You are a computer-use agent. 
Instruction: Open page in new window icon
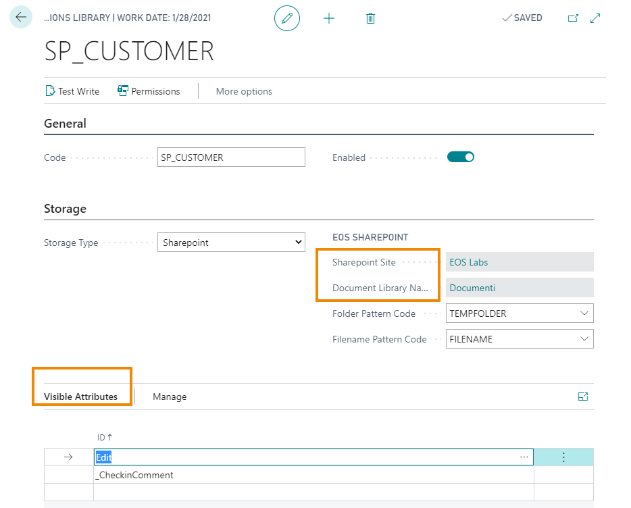pyautogui.click(x=573, y=18)
